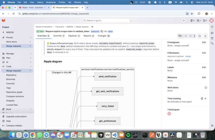Open Snippets in sidebar
The width and height of the screenshot is (215, 140).
[10, 101]
